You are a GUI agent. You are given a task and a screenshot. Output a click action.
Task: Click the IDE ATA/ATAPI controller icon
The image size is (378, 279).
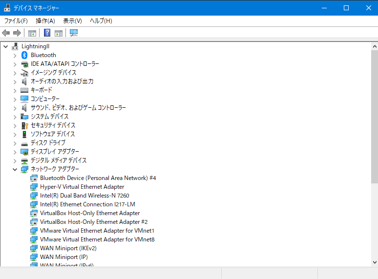tap(24, 64)
